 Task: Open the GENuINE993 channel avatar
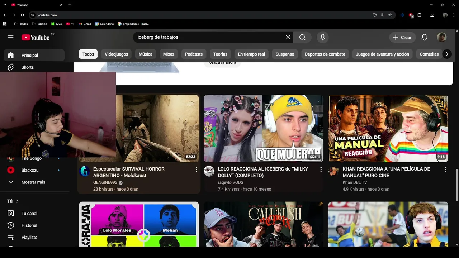click(x=85, y=171)
